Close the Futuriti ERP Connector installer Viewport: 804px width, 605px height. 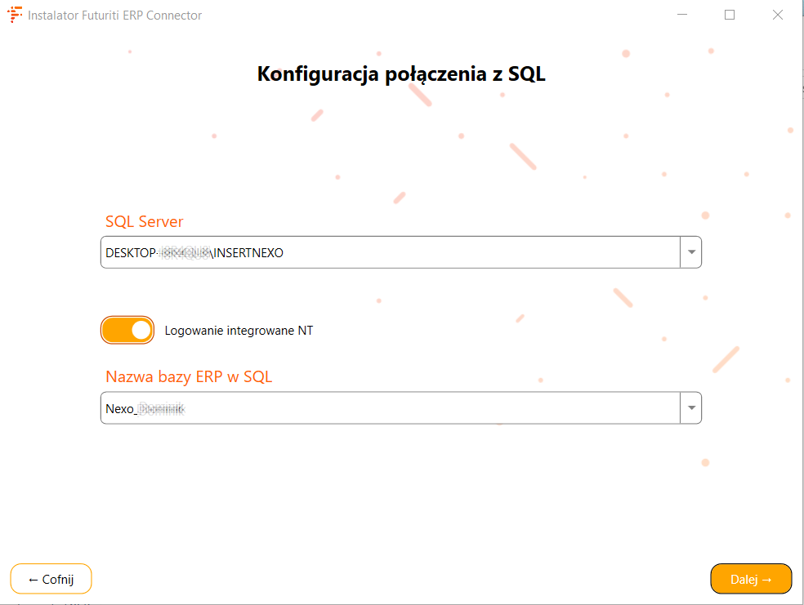tap(778, 15)
